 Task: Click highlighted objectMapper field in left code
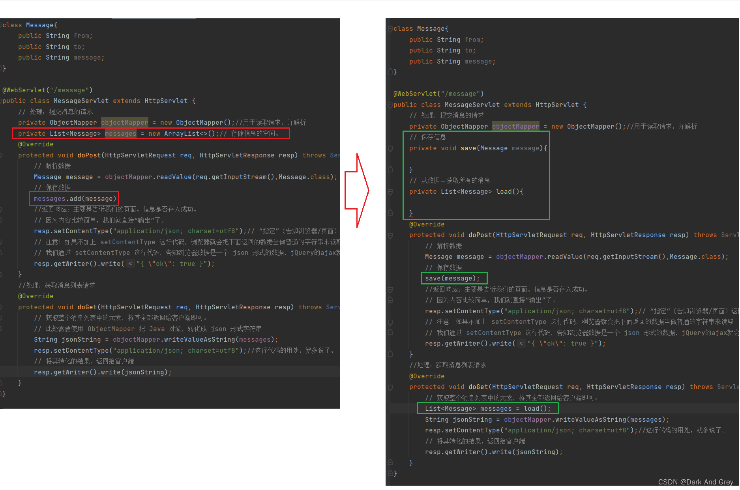(124, 123)
